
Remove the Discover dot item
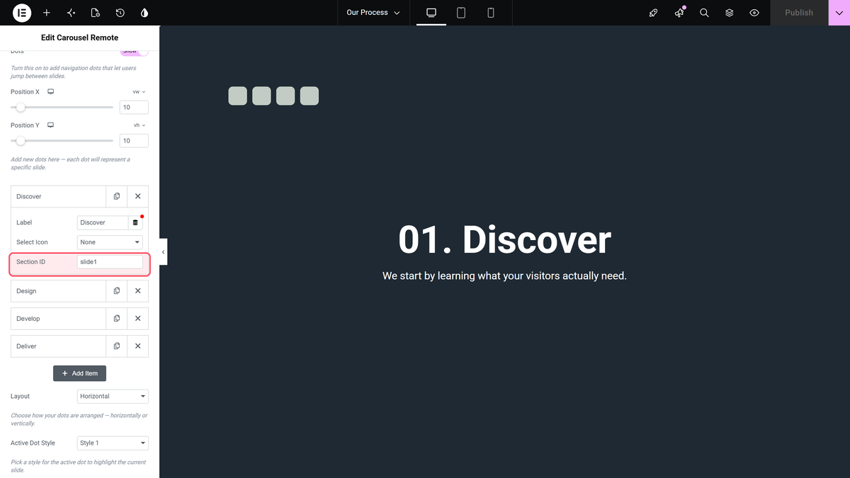pyautogui.click(x=138, y=196)
